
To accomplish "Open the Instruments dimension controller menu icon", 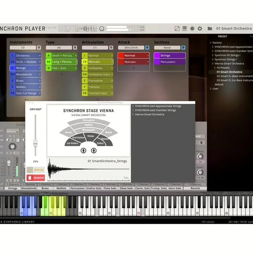I will click(39, 47).
